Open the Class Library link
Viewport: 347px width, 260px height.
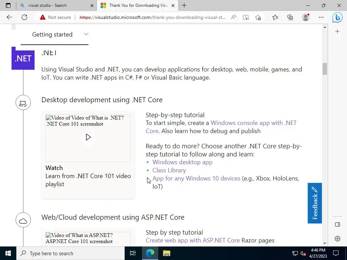(169, 170)
